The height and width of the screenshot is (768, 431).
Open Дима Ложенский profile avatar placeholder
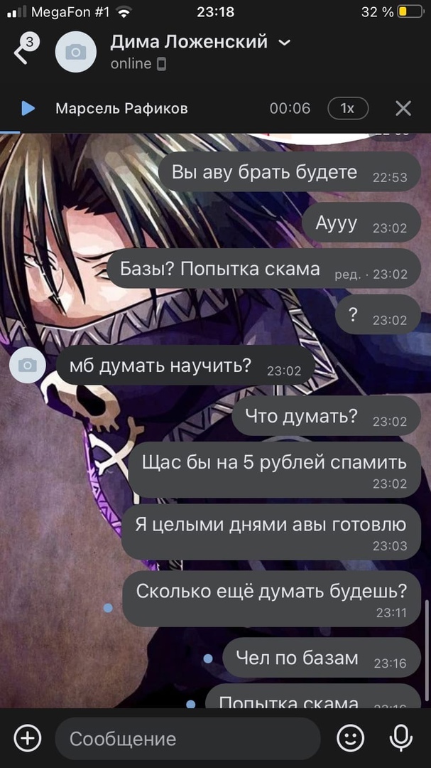point(76,52)
